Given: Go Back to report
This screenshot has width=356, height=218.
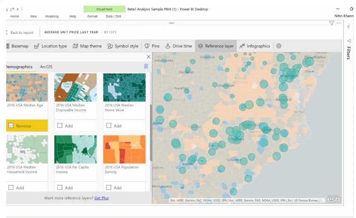Looking at the screenshot, I should click(20, 33).
